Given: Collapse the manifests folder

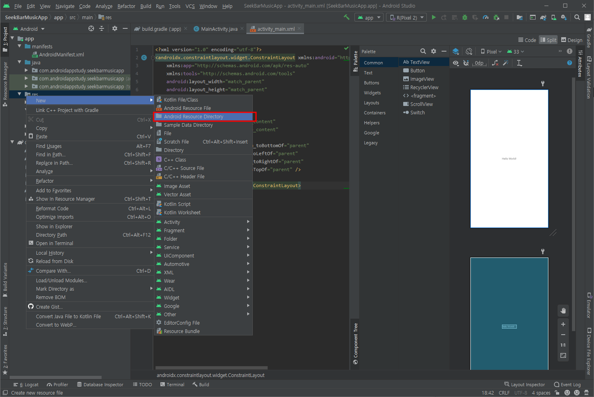Looking at the screenshot, I should [20, 46].
